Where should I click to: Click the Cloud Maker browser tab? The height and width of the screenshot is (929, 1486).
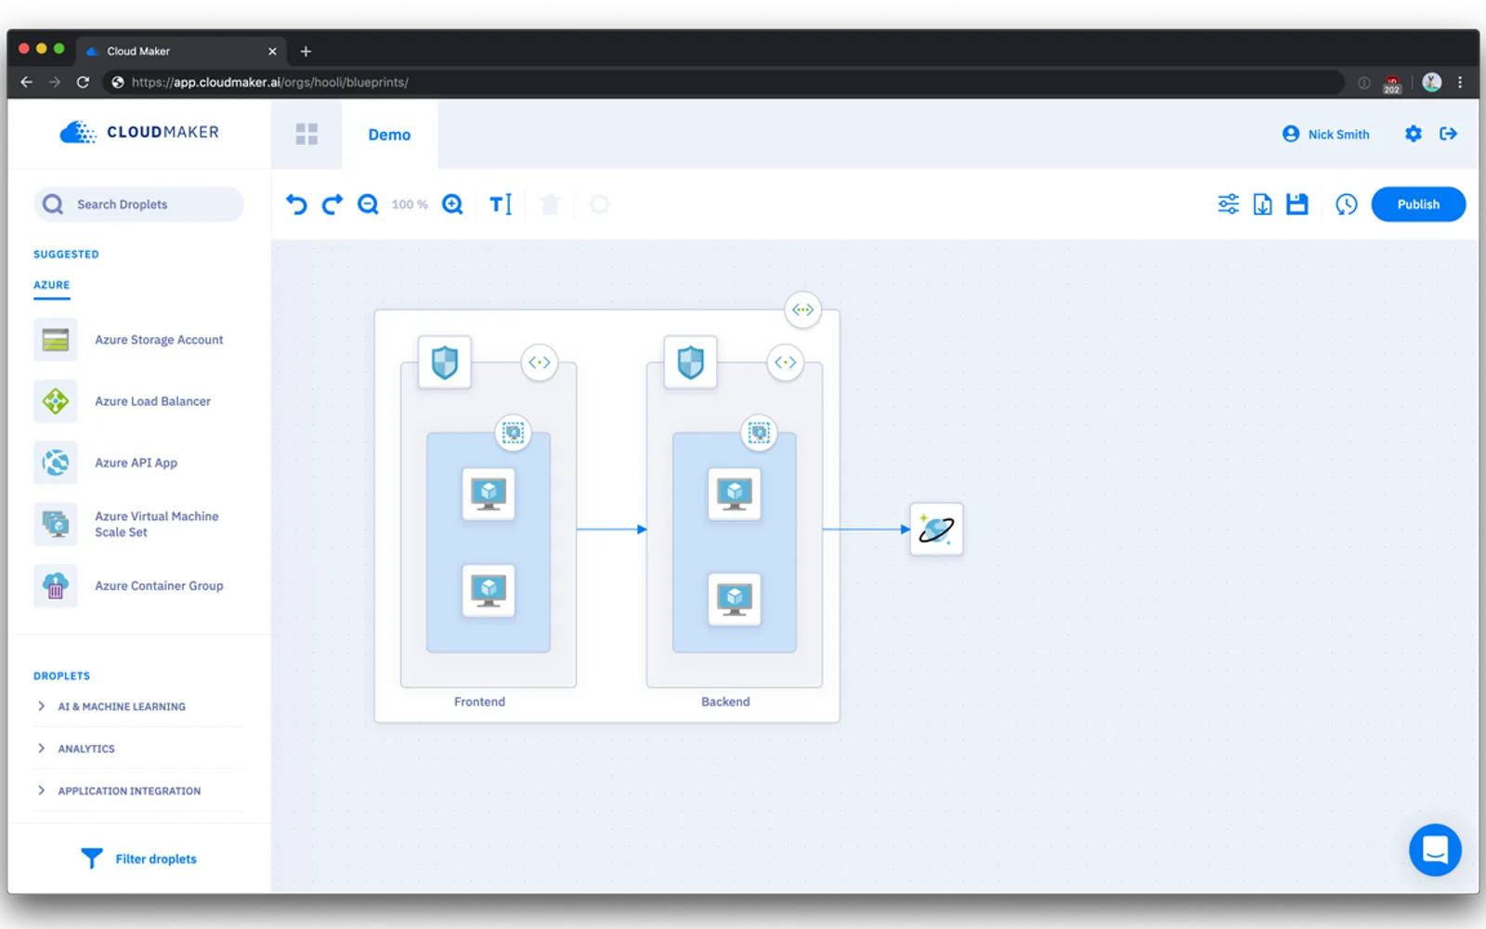[x=181, y=51]
